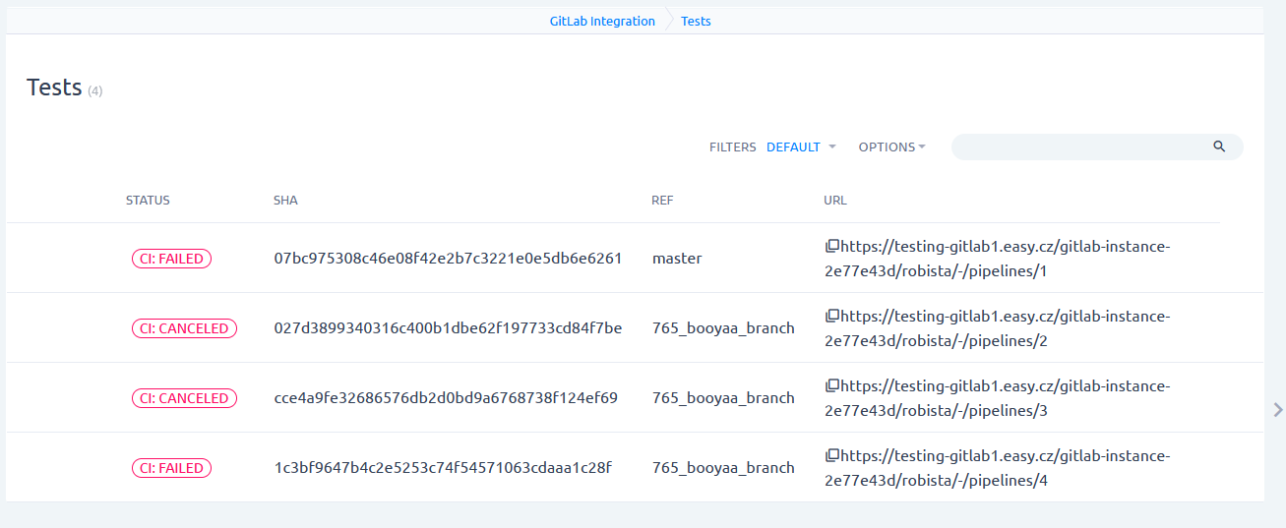Copy URL for pipeline 1
Viewport: 1286px width, 528px height.
tap(831, 246)
